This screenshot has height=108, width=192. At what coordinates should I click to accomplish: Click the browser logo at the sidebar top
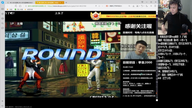click(2, 2)
